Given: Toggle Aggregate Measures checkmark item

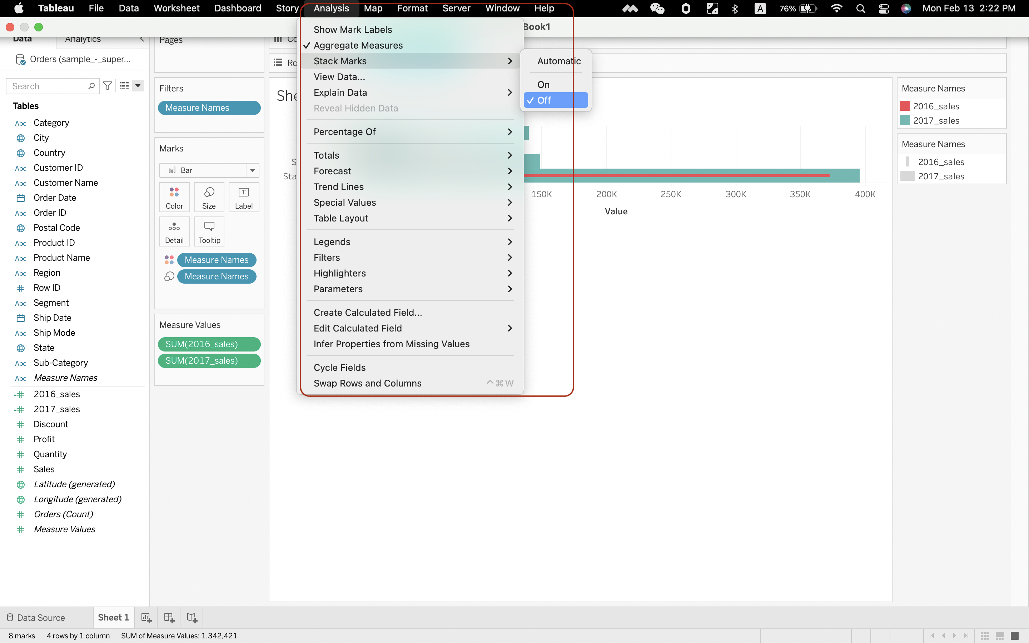Looking at the screenshot, I should [358, 45].
